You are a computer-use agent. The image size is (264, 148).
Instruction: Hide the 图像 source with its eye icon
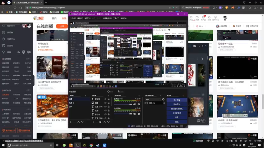[105, 103]
